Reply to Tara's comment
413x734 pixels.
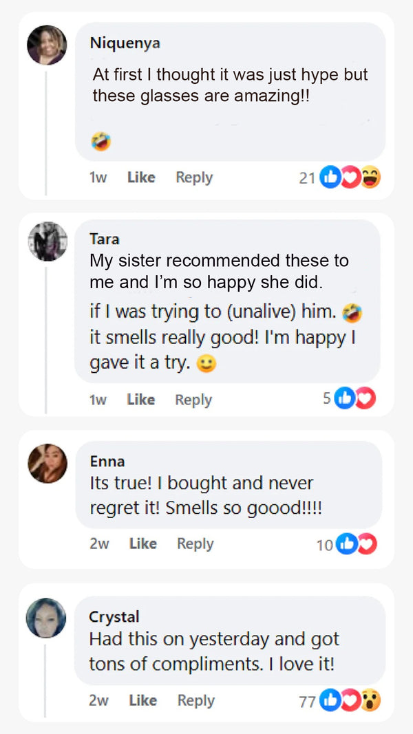[193, 400]
